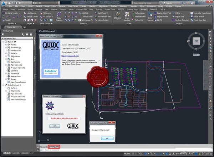
Task: Close the About Quux.SincpacC3D dialog
Action: click(x=99, y=36)
